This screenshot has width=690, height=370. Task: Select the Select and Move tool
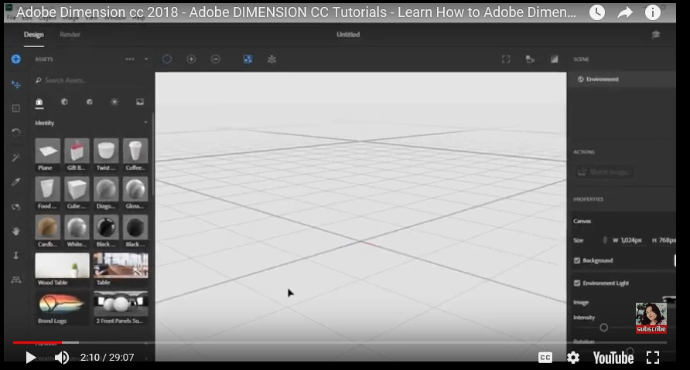pyautogui.click(x=15, y=84)
